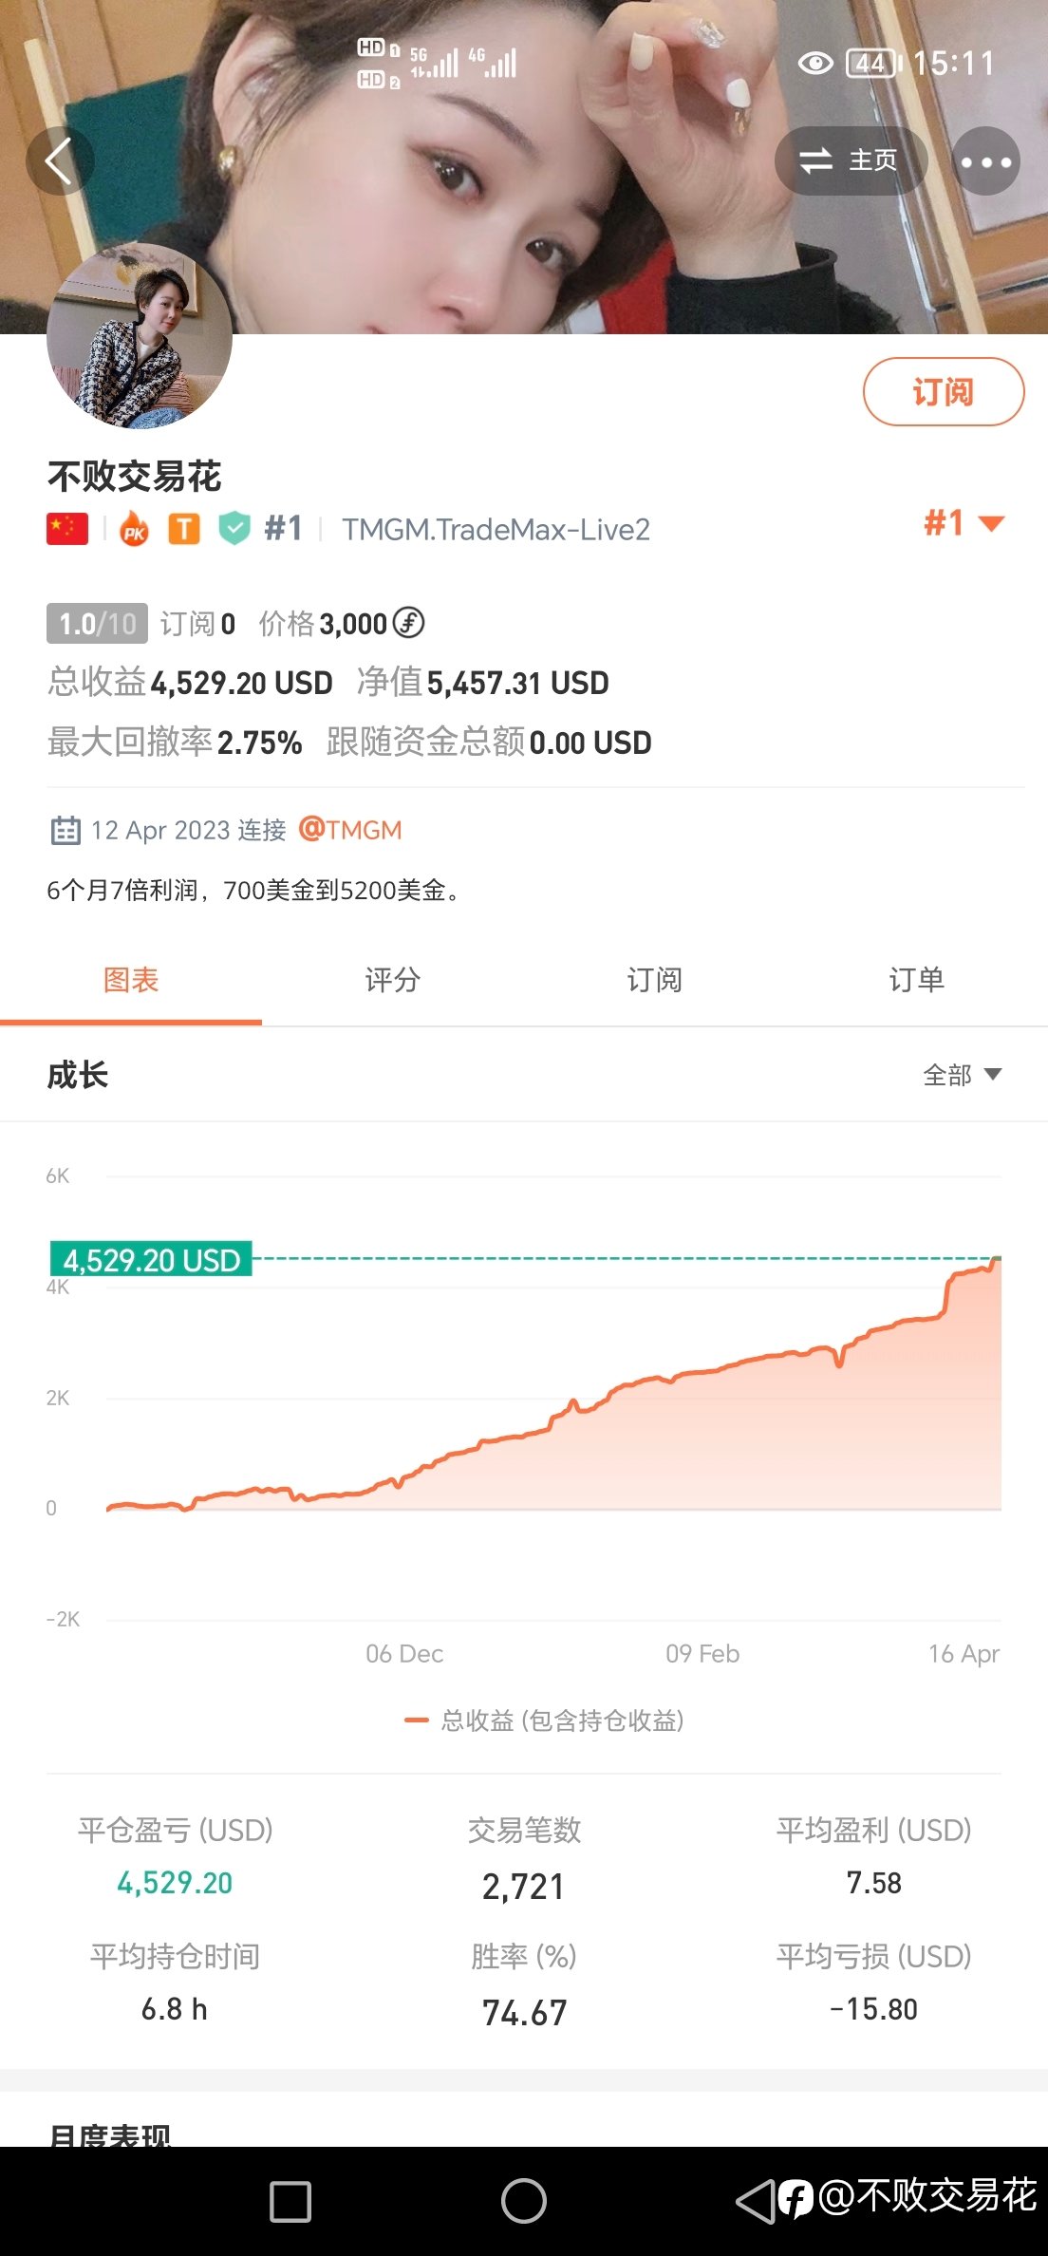This screenshot has width=1048, height=2256.
Task: Tap the Android home circle button
Action: (524, 2201)
